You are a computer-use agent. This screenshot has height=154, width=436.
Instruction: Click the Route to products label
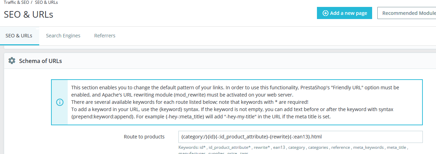tap(144, 137)
